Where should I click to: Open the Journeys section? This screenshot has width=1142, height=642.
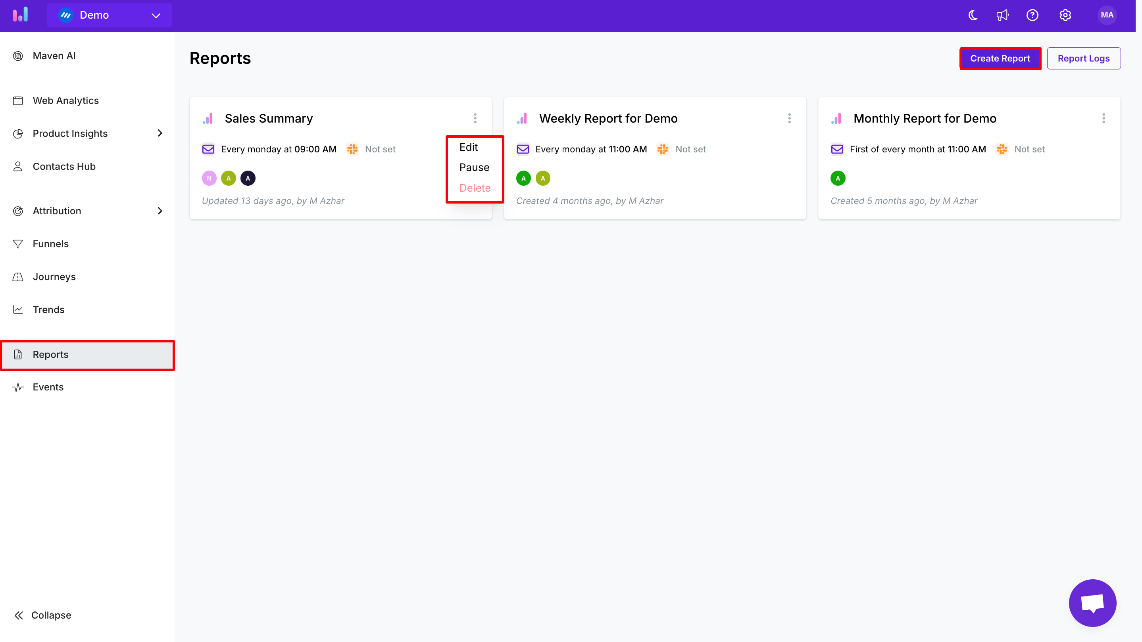[x=54, y=276]
